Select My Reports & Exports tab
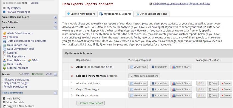The image size is (233, 108). click(x=115, y=14)
